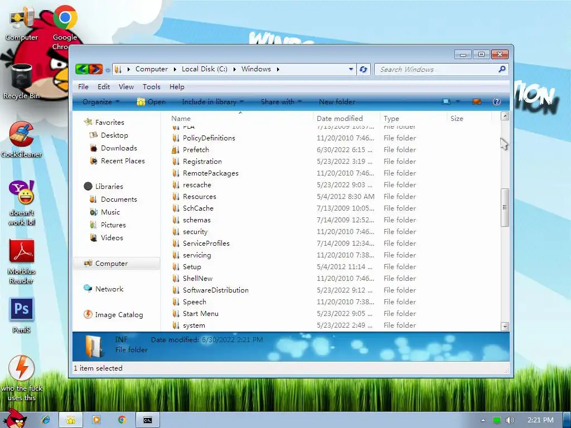Expand recent pages dropdown beside Forward
This screenshot has height=428, width=571.
(108, 70)
